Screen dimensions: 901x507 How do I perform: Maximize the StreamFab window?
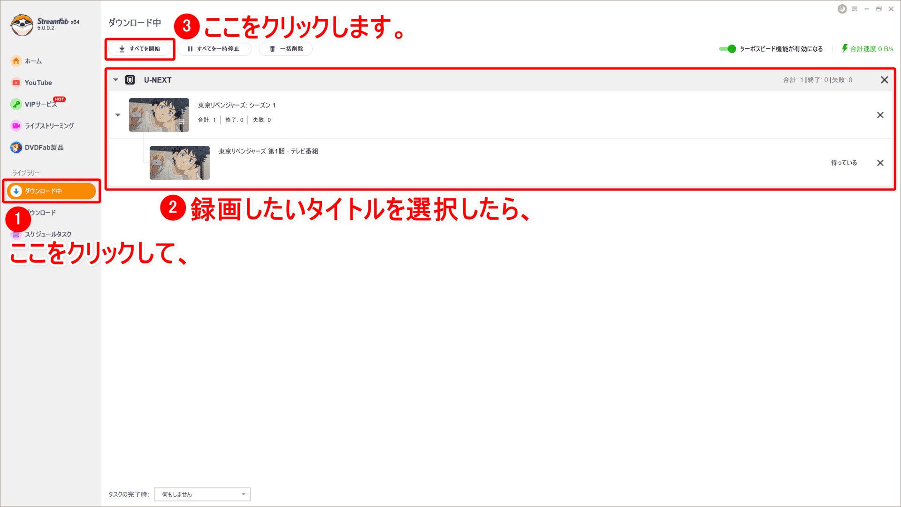879,9
